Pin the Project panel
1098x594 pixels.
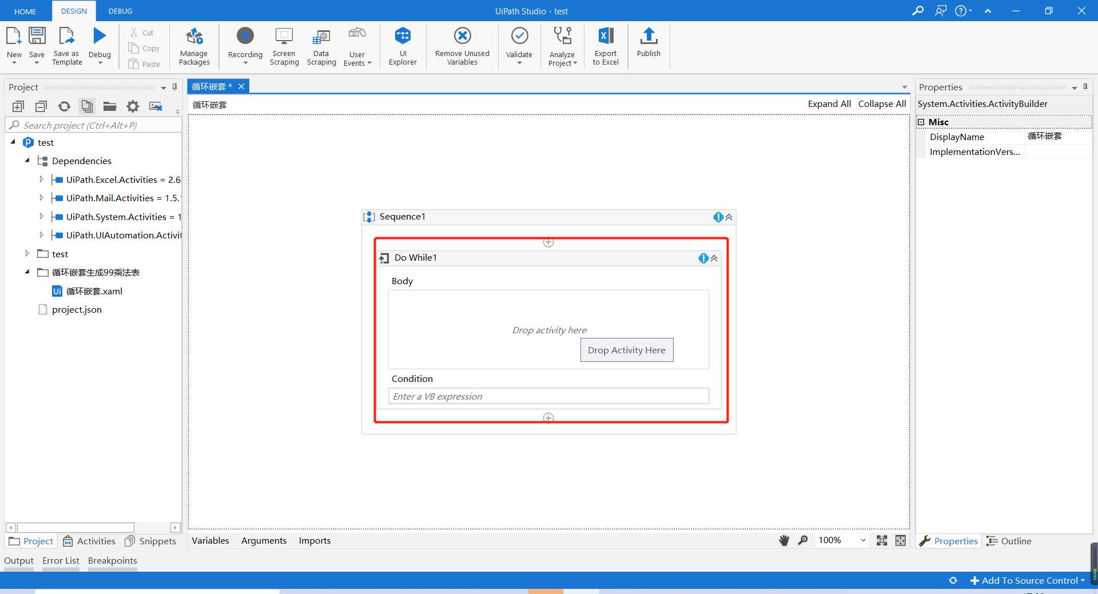tap(174, 87)
